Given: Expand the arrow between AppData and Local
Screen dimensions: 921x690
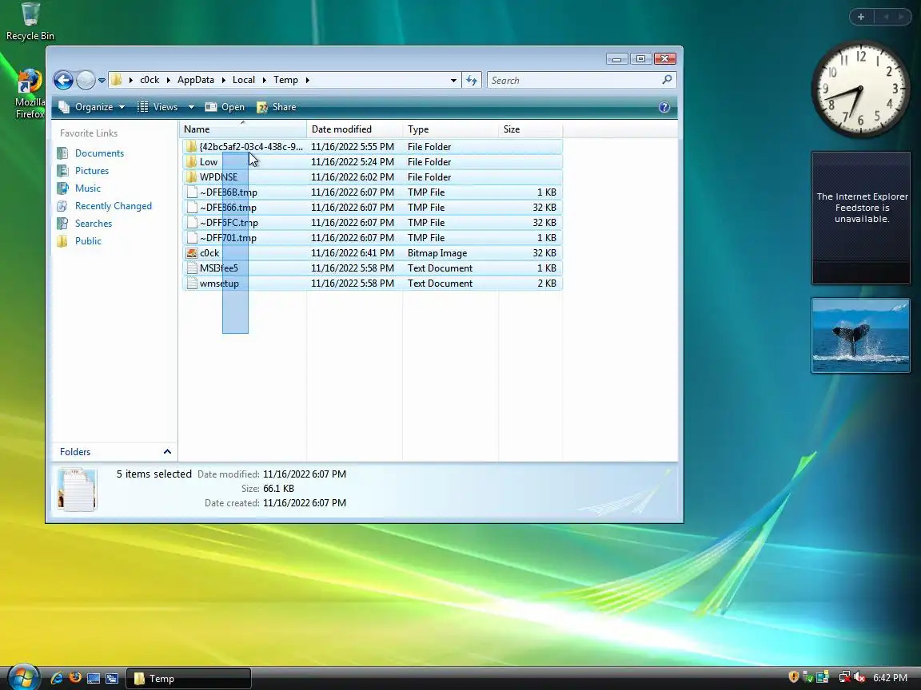Looking at the screenshot, I should [x=223, y=80].
